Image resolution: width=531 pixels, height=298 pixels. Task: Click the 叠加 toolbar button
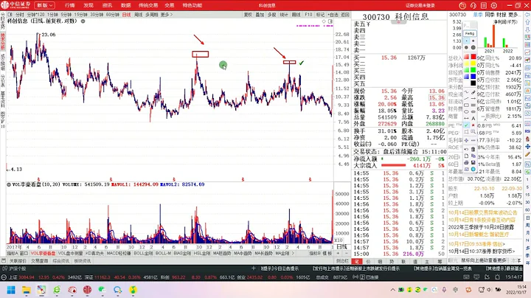(260, 15)
